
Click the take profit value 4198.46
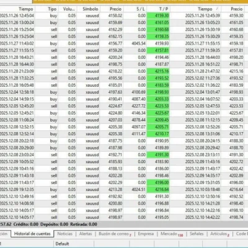click(x=162, y=175)
